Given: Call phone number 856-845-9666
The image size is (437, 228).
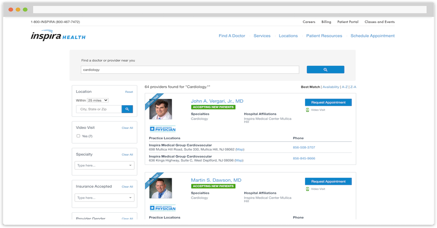Looking at the screenshot, I should [x=304, y=159].
